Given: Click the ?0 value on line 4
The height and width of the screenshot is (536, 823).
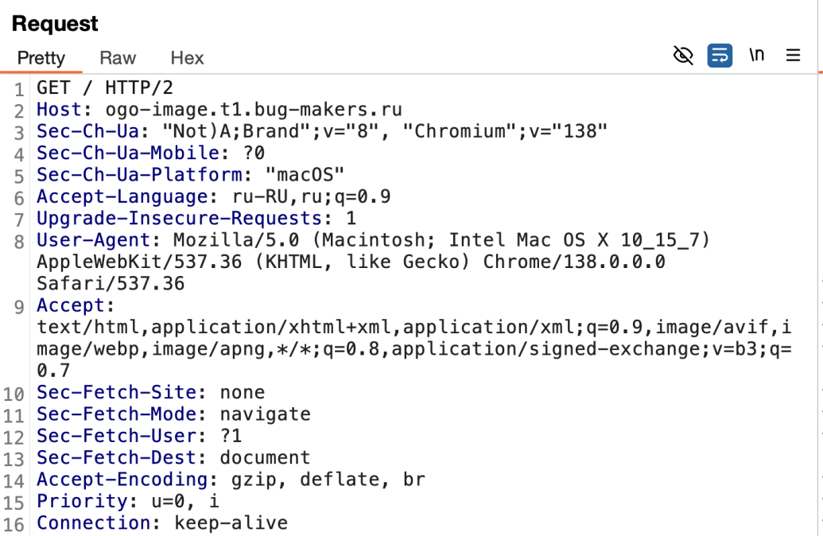Looking at the screenshot, I should tap(254, 153).
